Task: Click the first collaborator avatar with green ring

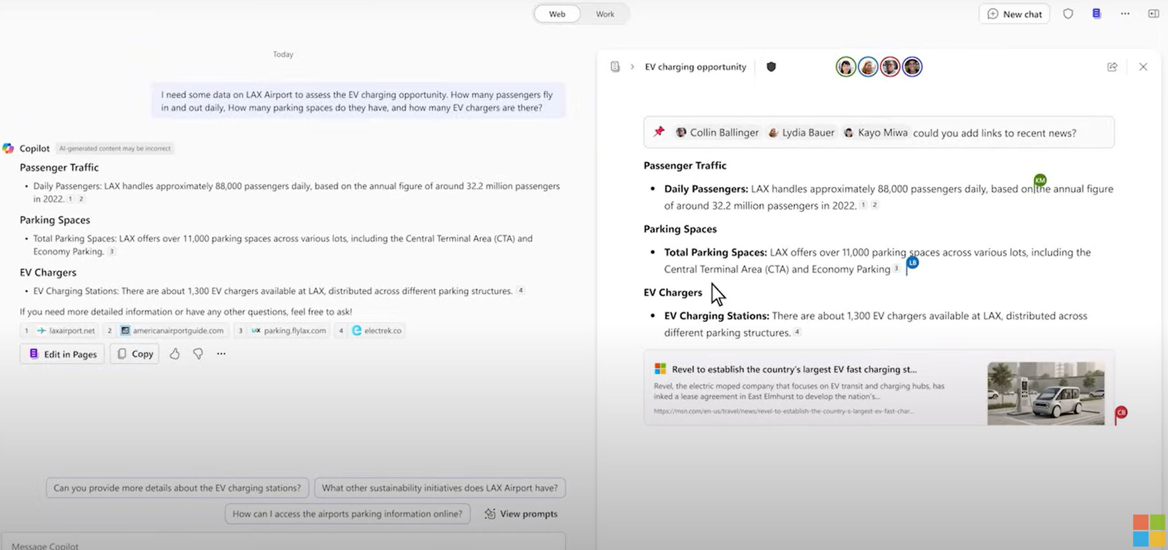Action: [846, 67]
